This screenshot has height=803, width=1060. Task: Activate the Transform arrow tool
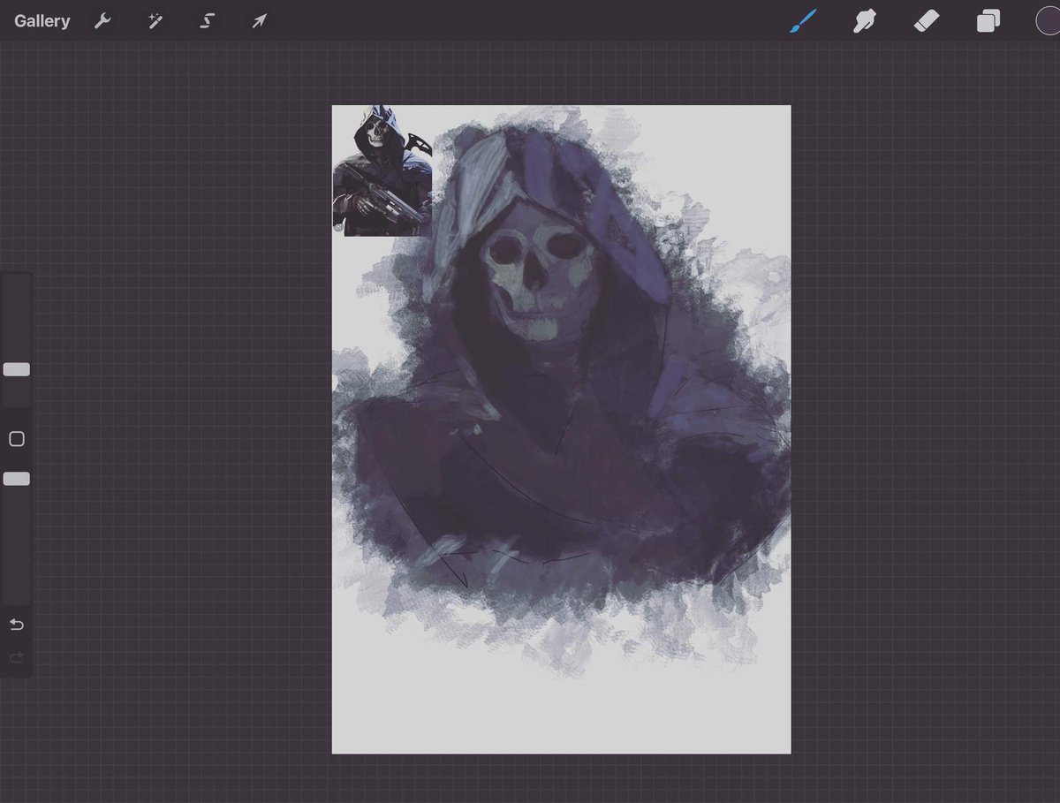(258, 21)
